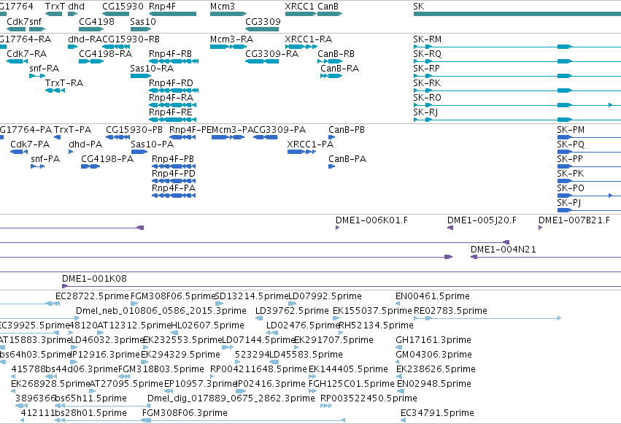Select protein Rnp4F-PA
621x424 pixels.
[174, 188]
